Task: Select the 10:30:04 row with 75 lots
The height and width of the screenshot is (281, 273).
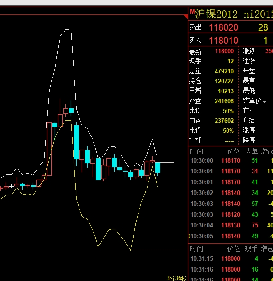Action: (230, 225)
